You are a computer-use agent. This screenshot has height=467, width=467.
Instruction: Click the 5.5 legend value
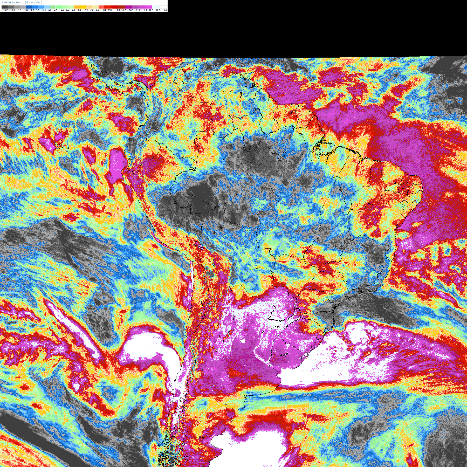click(67, 10)
